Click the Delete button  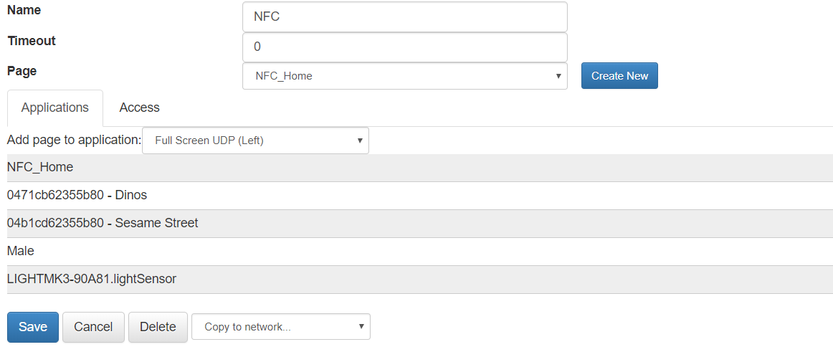click(158, 327)
